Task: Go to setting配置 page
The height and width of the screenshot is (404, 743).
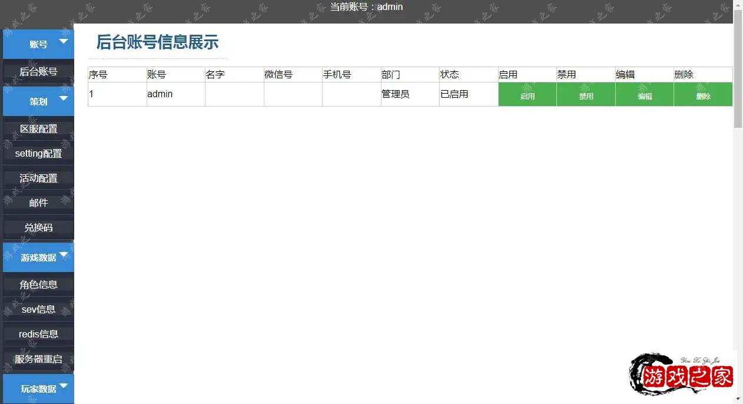Action: point(38,154)
